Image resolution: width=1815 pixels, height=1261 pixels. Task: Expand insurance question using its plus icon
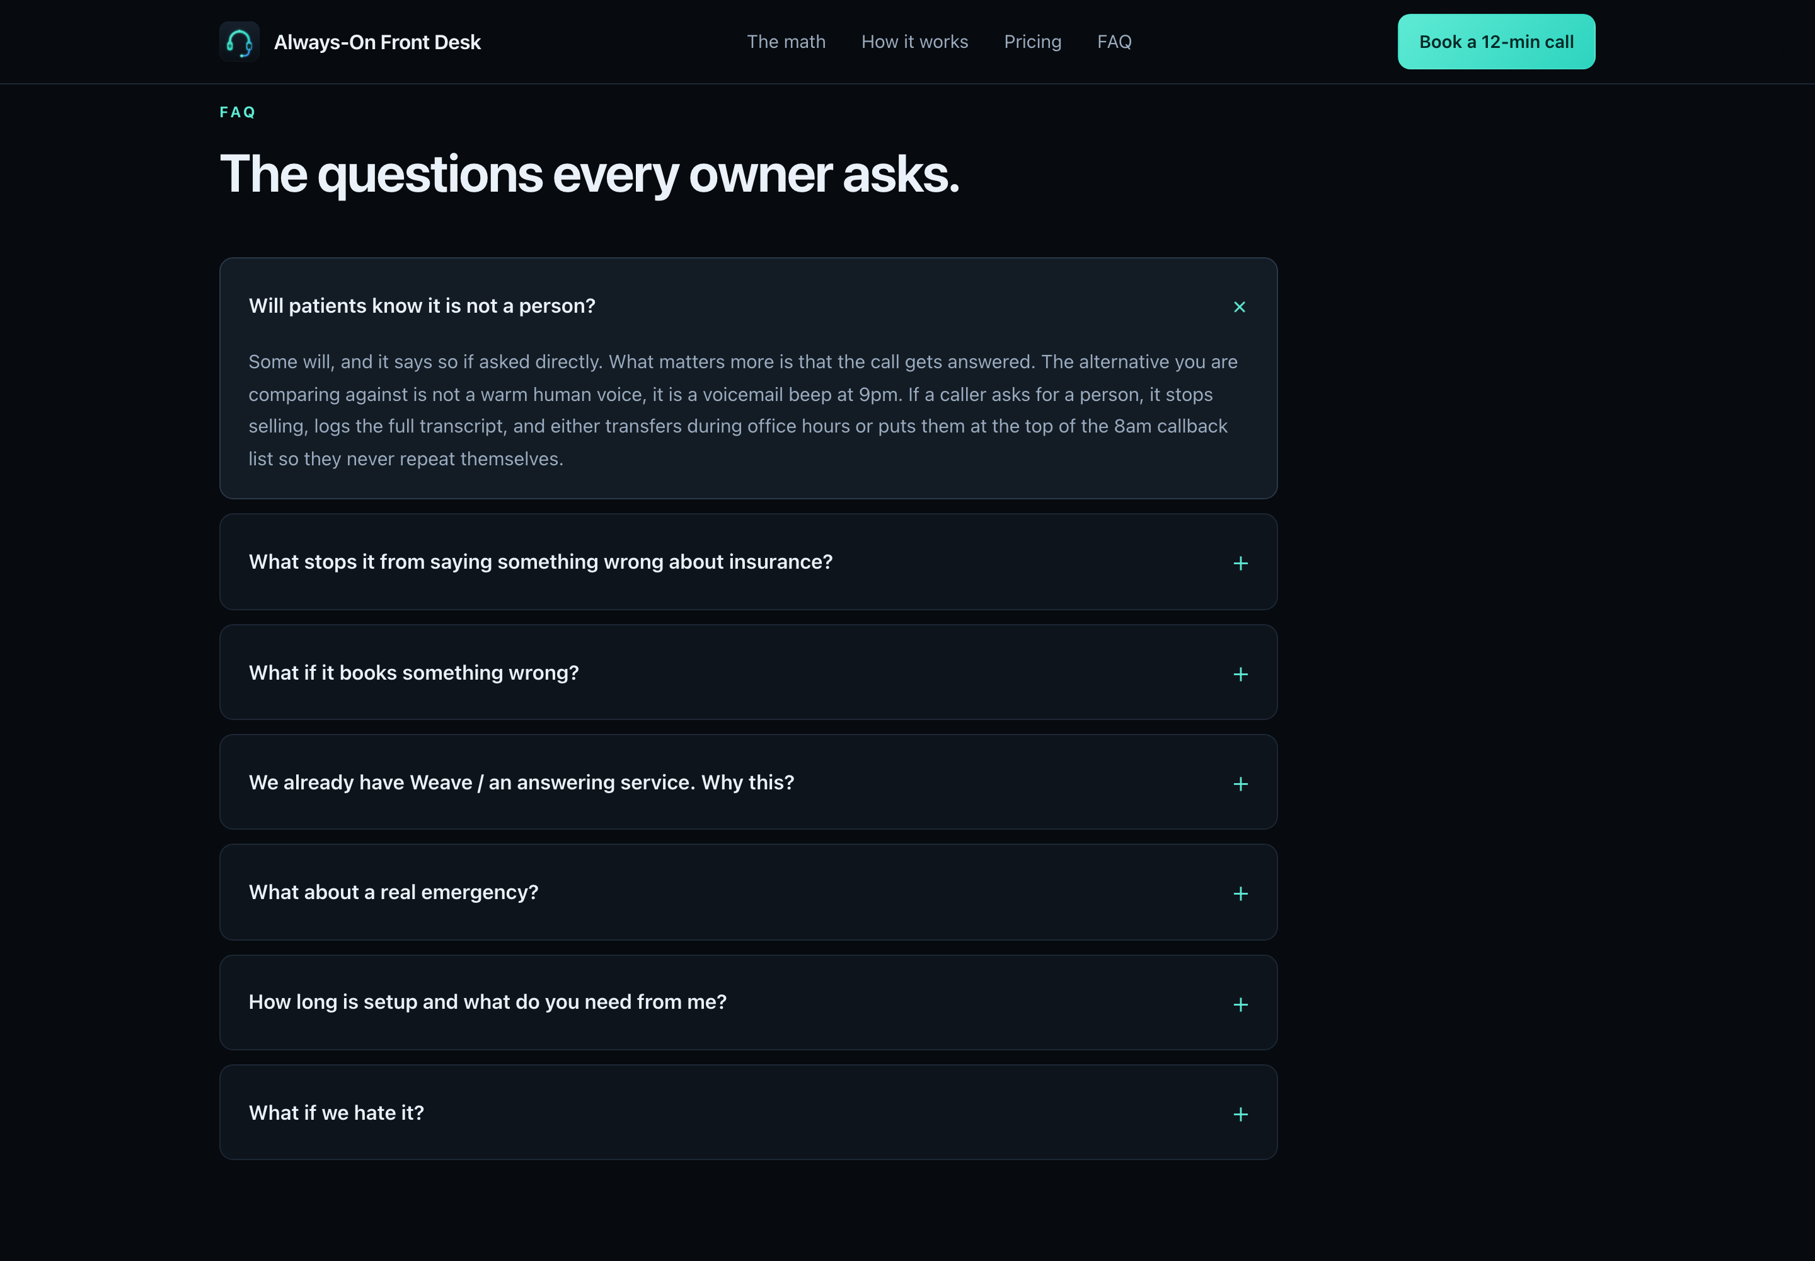[x=1240, y=563]
